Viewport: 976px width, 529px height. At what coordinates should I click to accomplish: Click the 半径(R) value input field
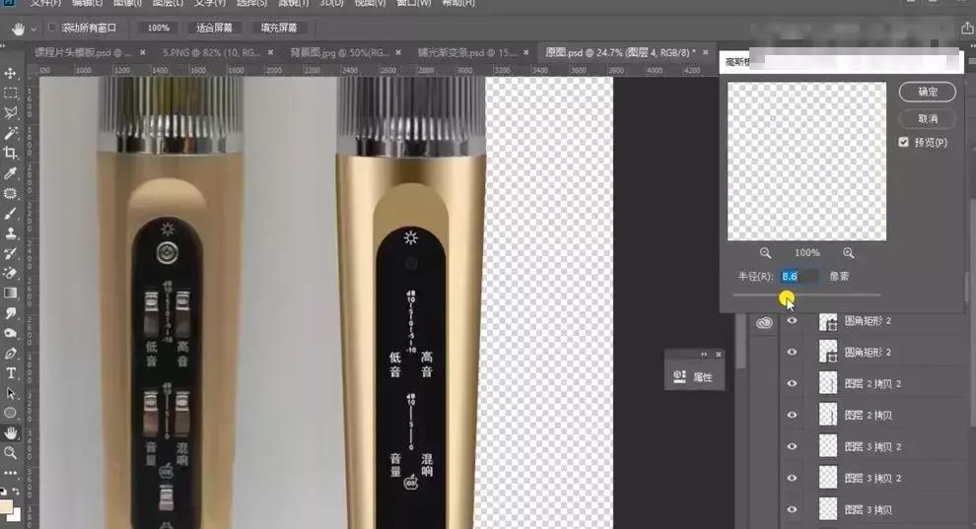click(800, 276)
